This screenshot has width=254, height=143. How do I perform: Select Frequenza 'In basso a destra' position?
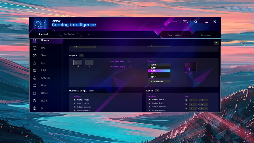[x=82, y=110]
